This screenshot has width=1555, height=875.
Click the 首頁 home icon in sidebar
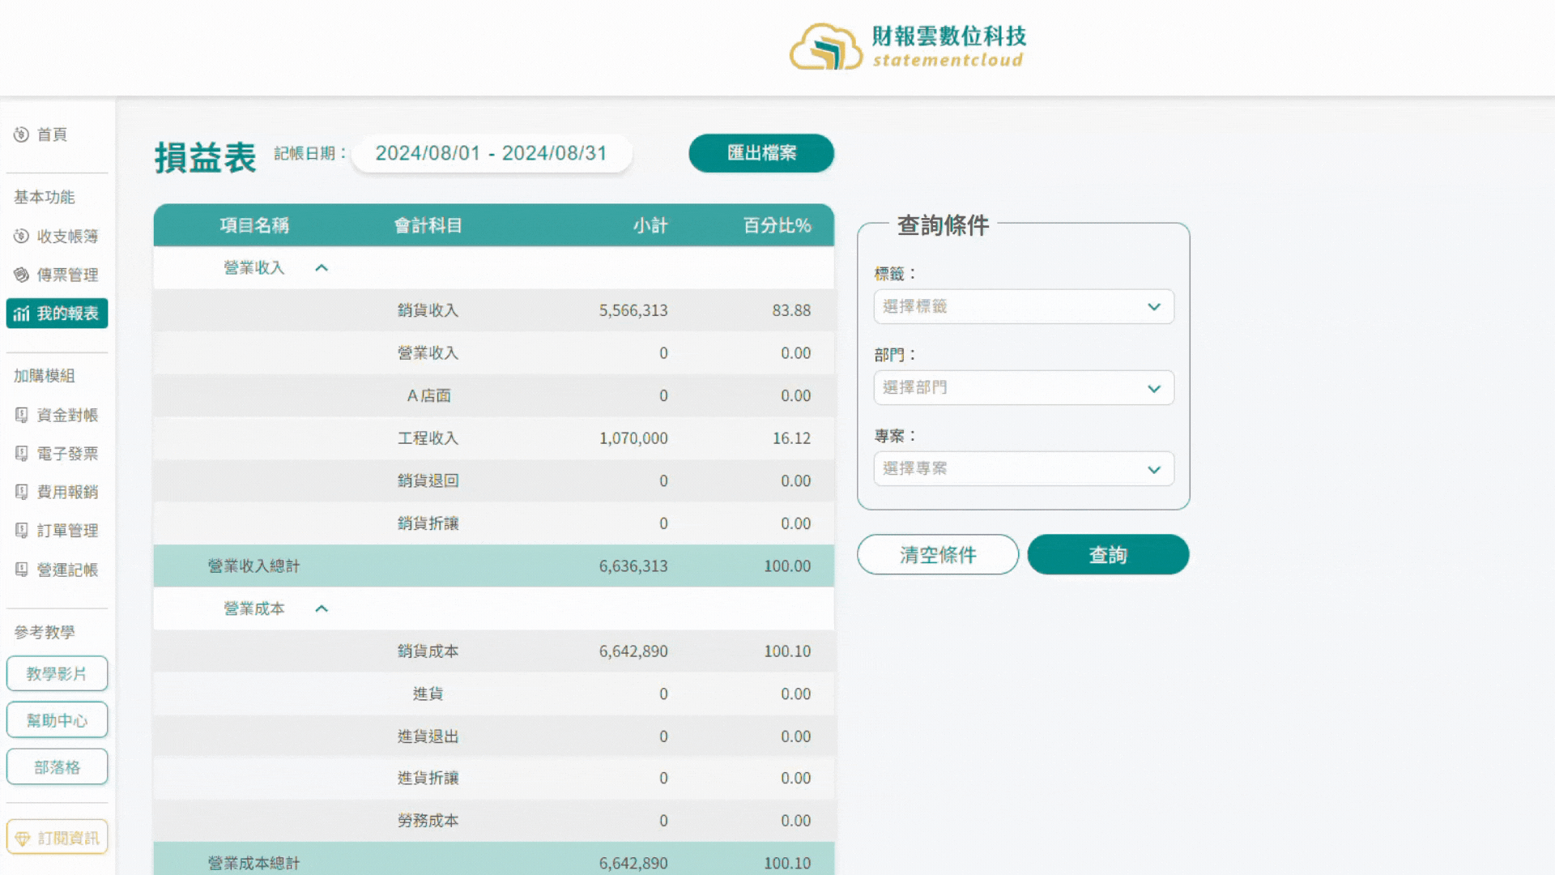[22, 134]
